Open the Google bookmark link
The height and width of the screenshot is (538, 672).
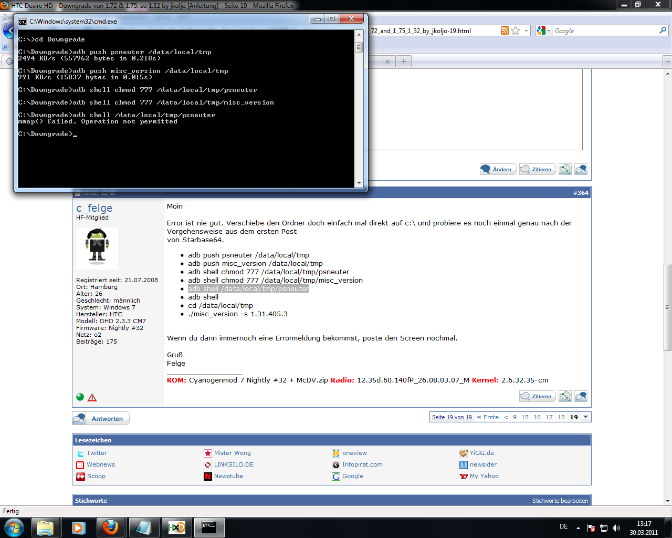point(353,476)
